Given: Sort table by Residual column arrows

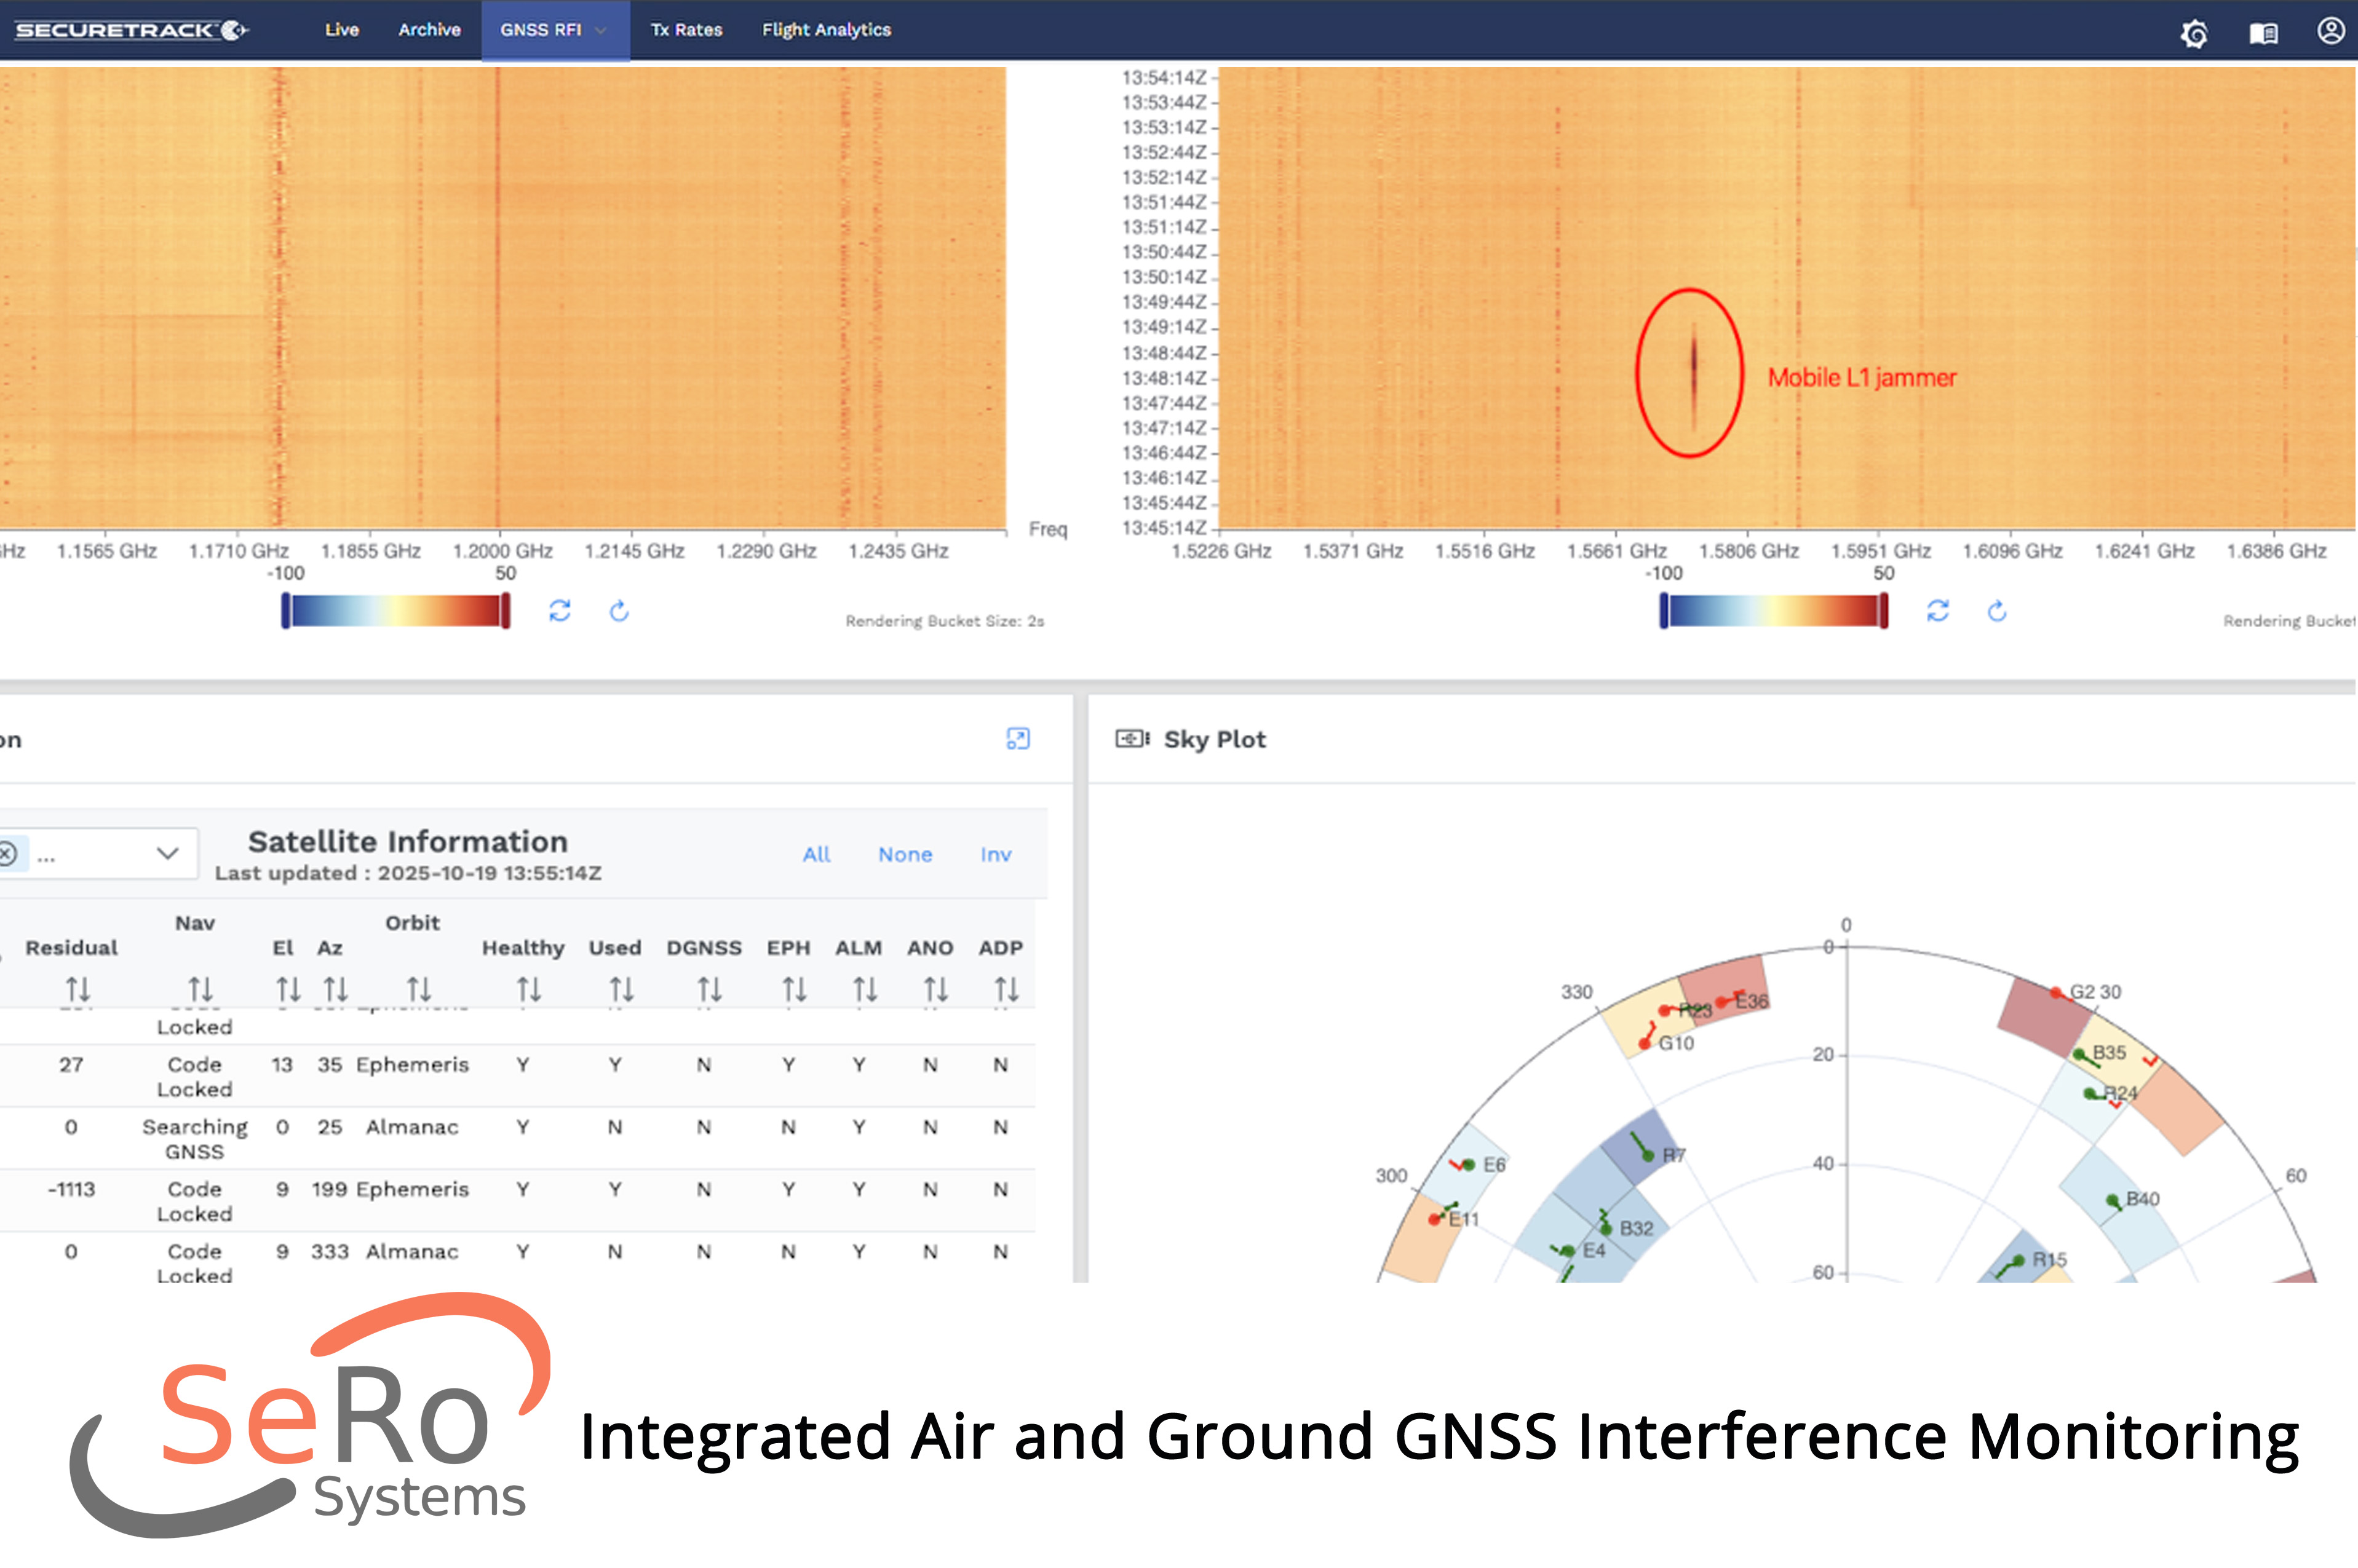Looking at the screenshot, I should click(x=78, y=989).
